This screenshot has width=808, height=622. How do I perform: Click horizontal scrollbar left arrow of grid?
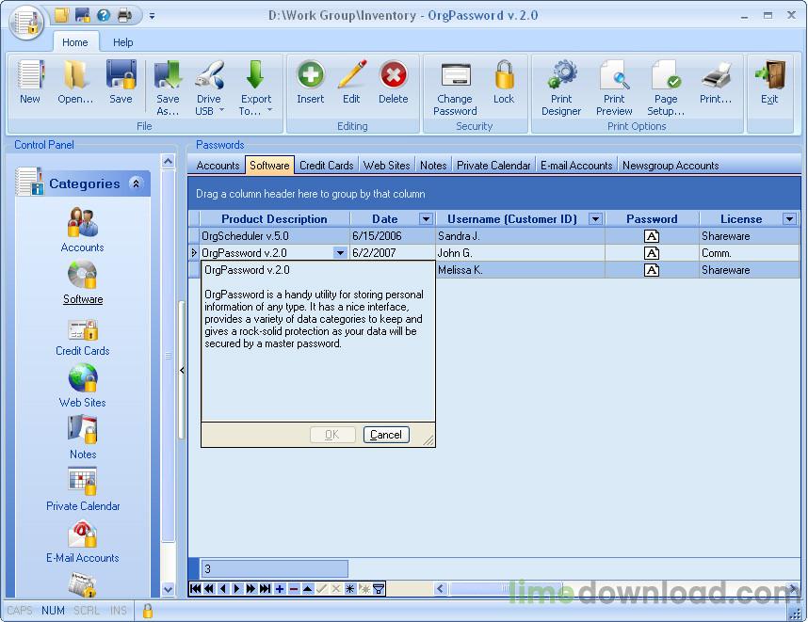(440, 588)
